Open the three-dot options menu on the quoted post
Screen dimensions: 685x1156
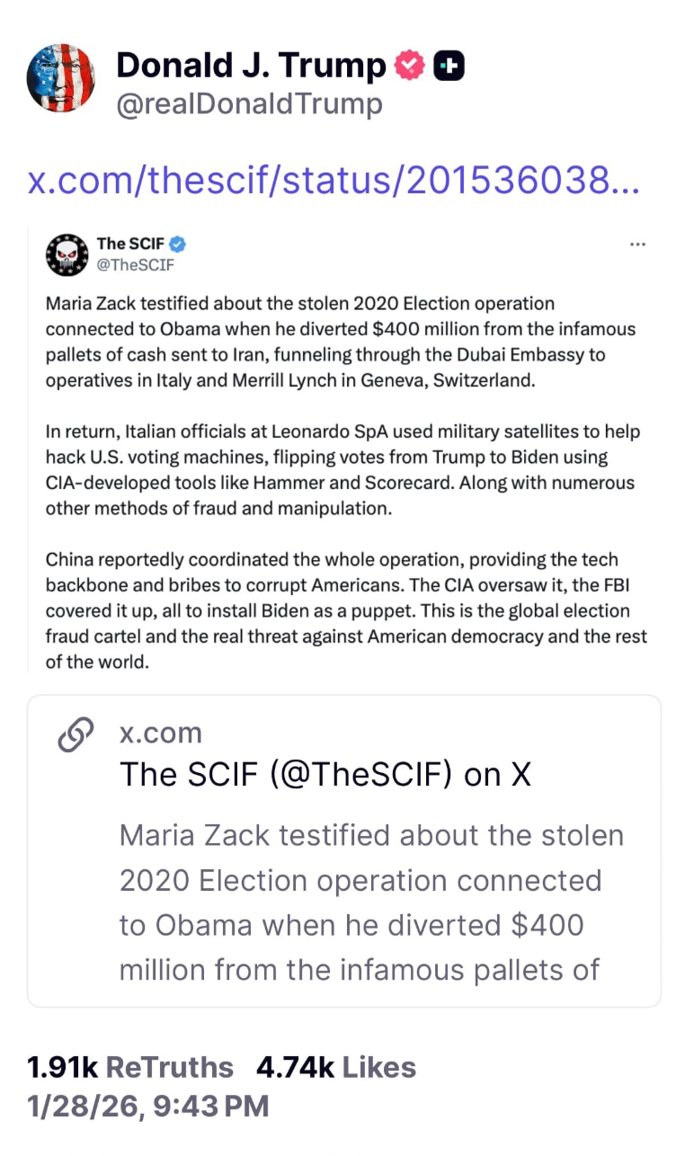638,244
